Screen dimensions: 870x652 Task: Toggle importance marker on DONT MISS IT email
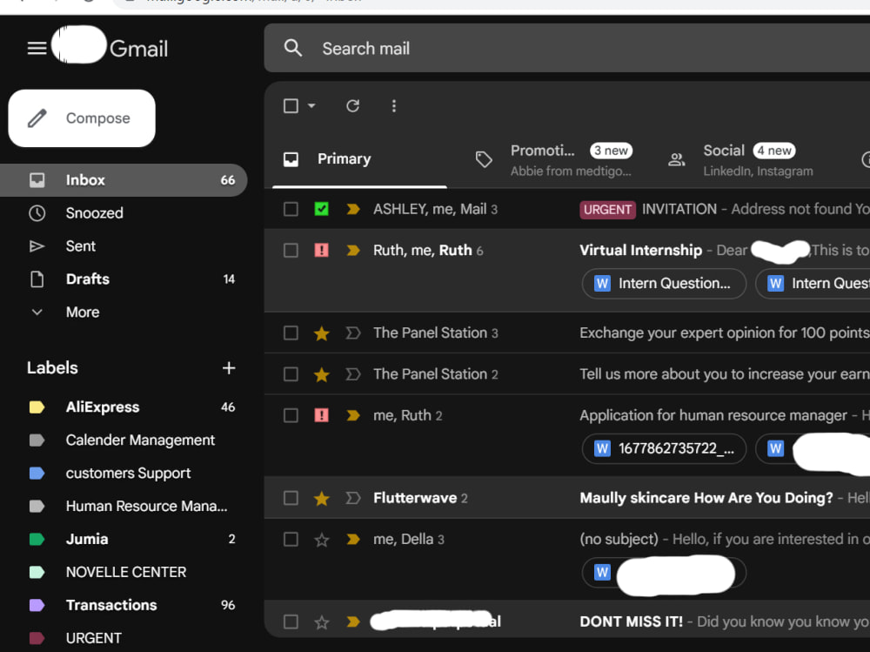tap(353, 622)
